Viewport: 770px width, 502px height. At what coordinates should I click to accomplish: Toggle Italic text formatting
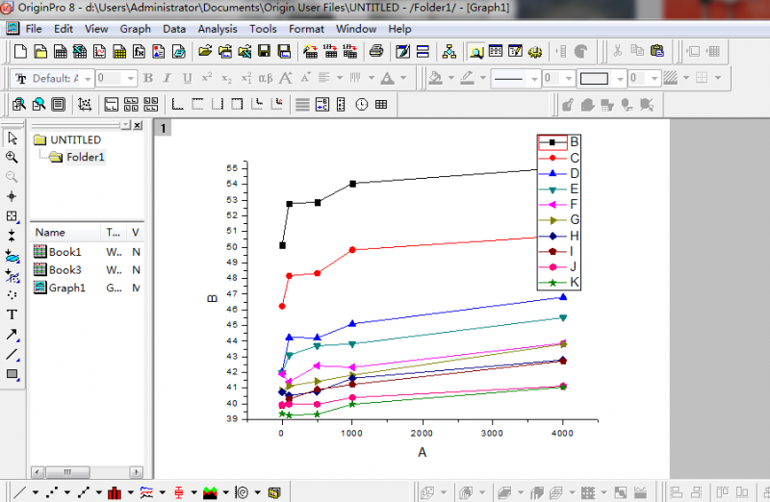(x=167, y=78)
